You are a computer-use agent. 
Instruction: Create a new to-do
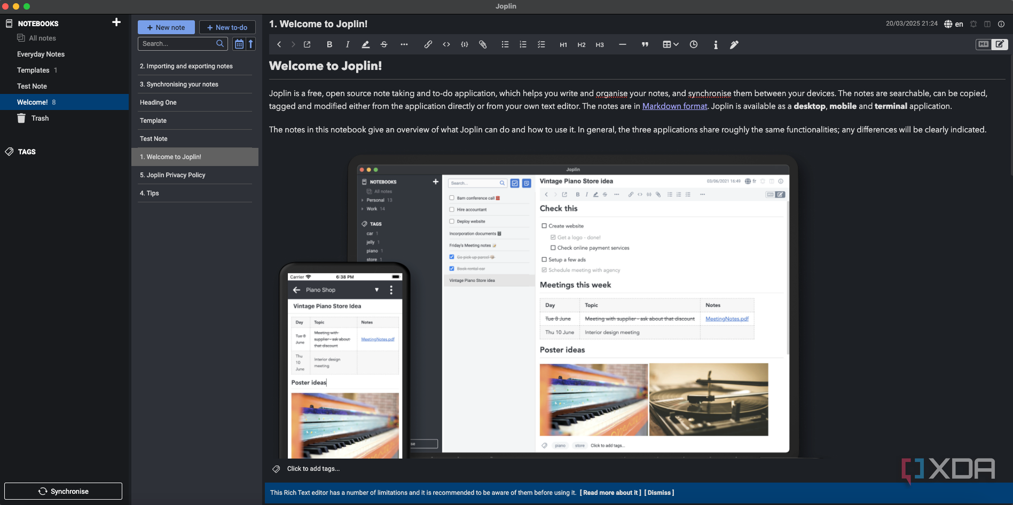227,27
